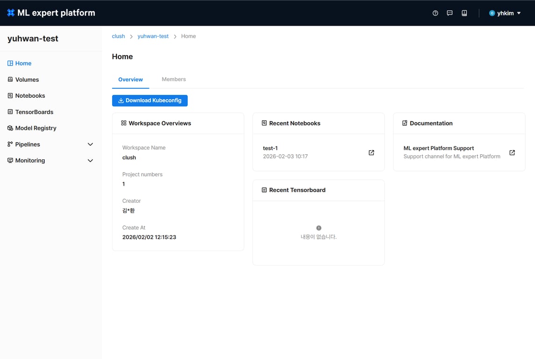Open the documentation book icon in header
This screenshot has height=359, width=535.
click(x=465, y=13)
